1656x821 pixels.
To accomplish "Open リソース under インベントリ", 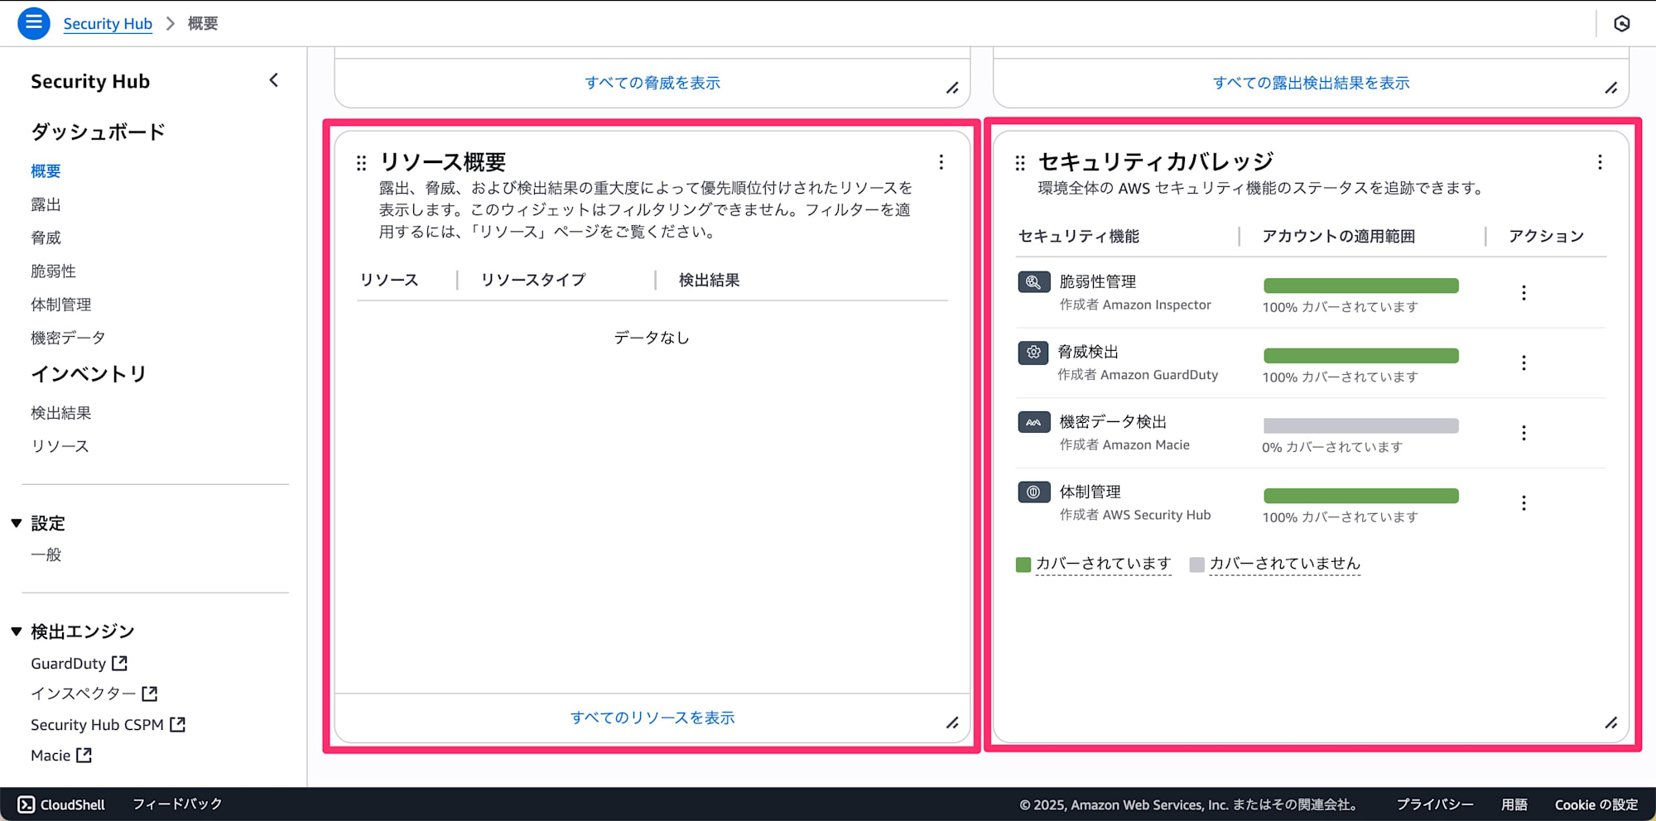I will 60,446.
